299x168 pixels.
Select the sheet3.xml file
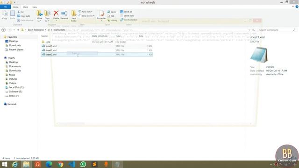point(97,55)
